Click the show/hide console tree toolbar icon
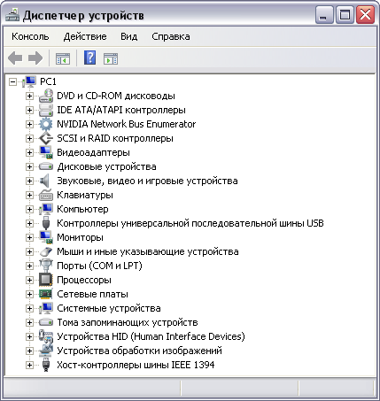This screenshot has height=401, width=380. [x=63, y=58]
